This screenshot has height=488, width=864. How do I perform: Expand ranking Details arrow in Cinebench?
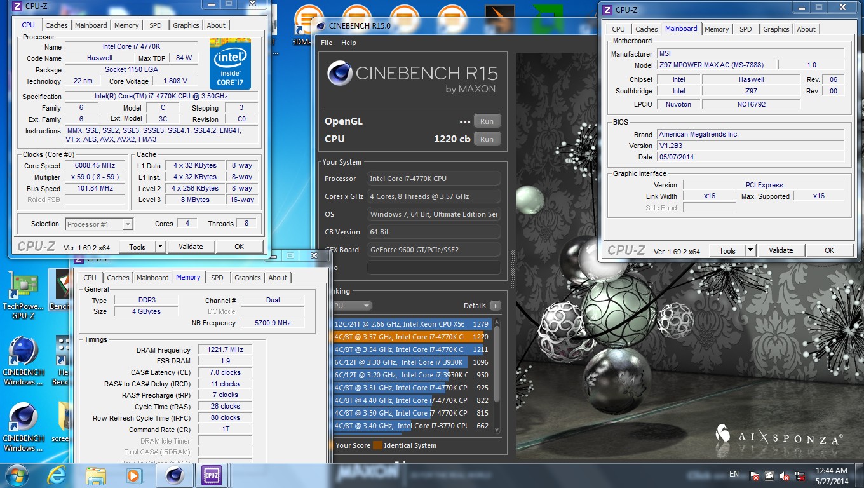coord(495,306)
